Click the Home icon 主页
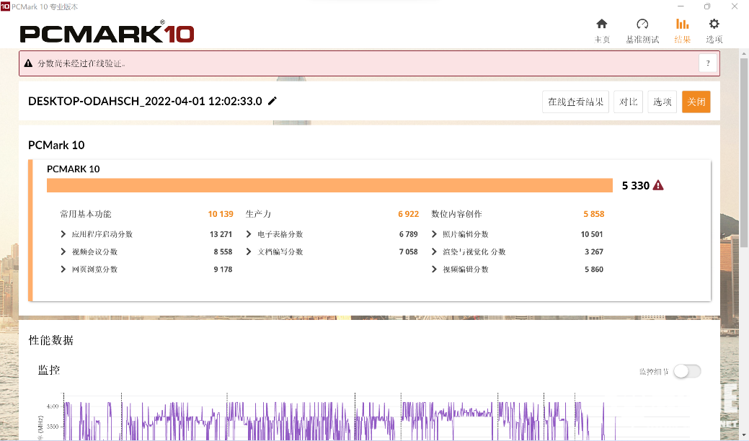This screenshot has height=441, width=749. (x=602, y=24)
